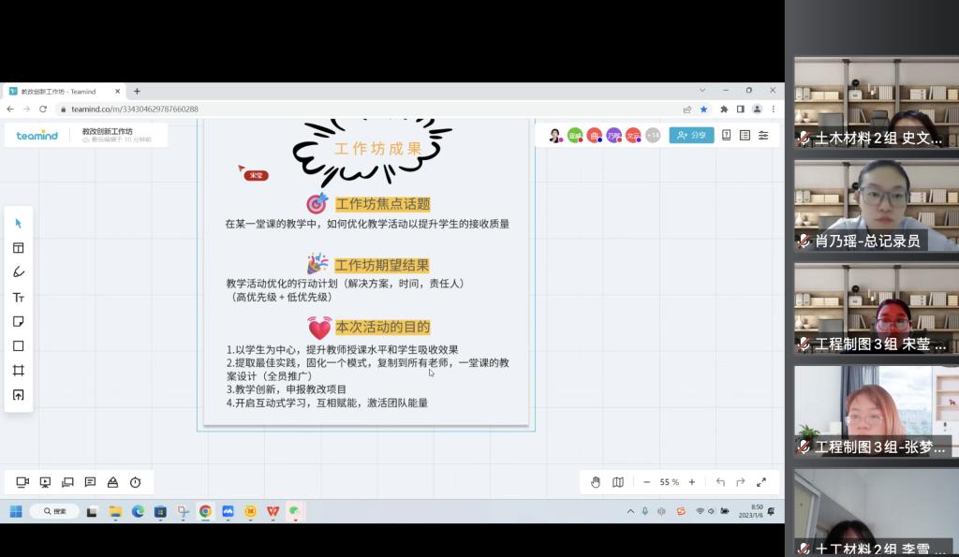Toggle the browser side panel icon
The image size is (959, 557).
(x=741, y=109)
